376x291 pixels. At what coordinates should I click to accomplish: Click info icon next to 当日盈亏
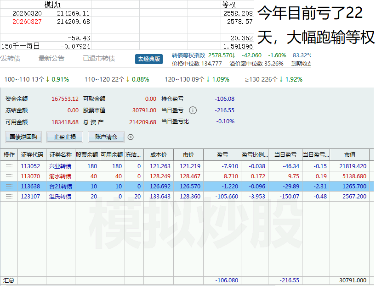click(x=193, y=110)
